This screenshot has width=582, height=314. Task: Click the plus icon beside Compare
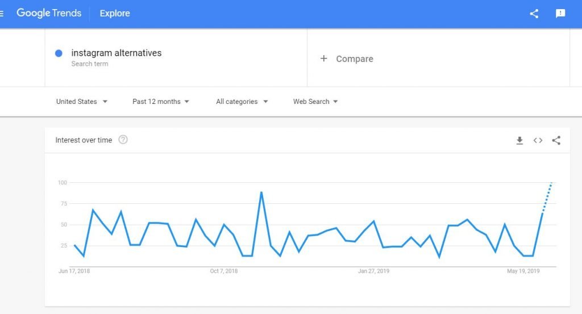click(323, 58)
